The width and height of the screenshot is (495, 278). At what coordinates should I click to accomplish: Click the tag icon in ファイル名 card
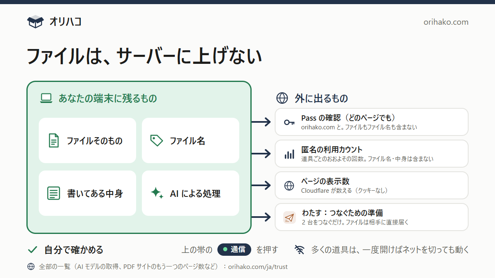[x=156, y=140]
